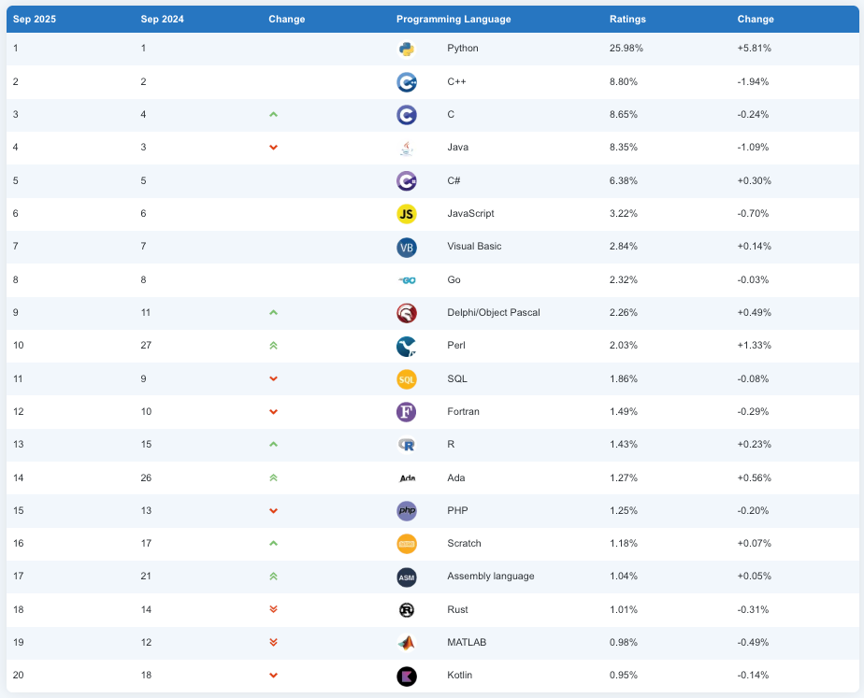Click the orange SQL icon
Image resolution: width=864 pixels, height=698 pixels.
[x=406, y=379]
